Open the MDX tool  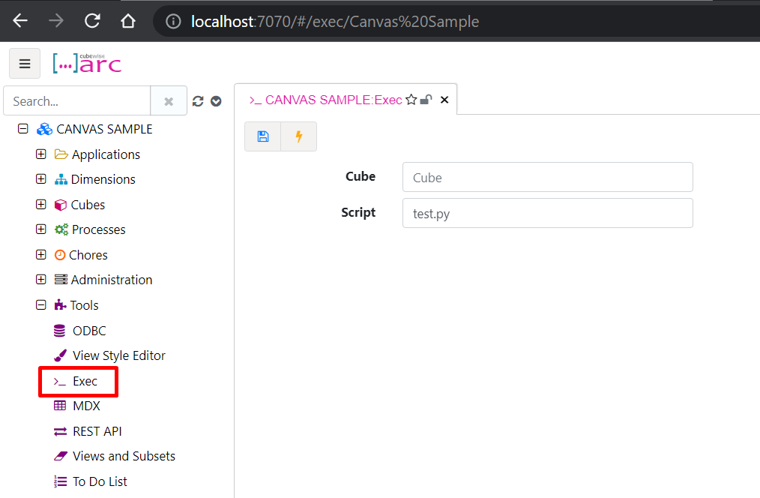tap(86, 406)
